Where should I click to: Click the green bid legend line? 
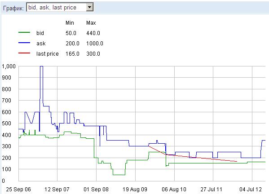24,32
